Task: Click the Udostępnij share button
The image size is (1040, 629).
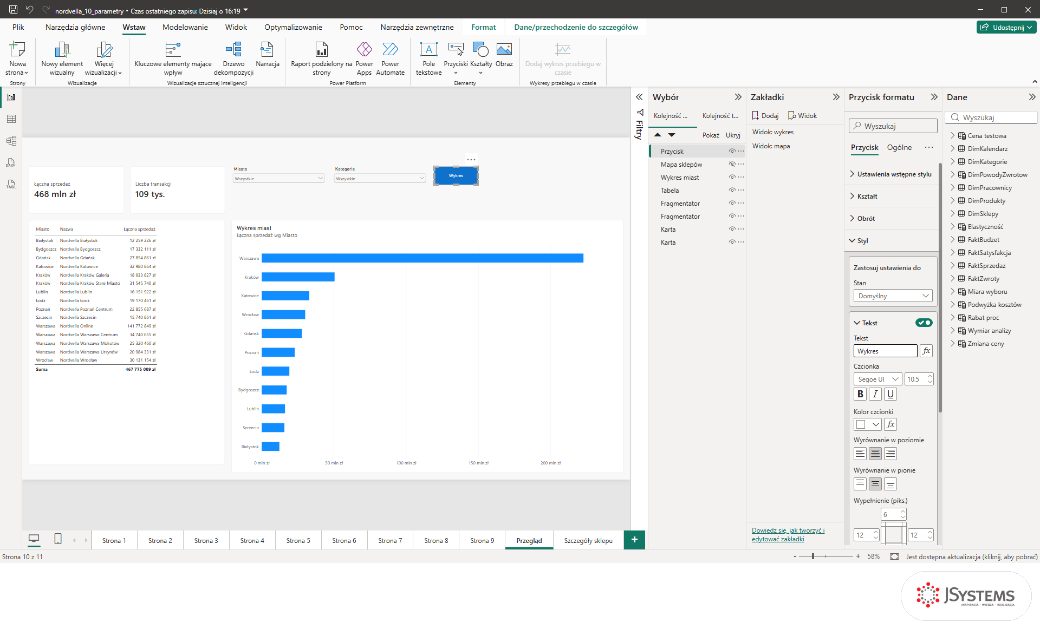Action: pos(1007,27)
